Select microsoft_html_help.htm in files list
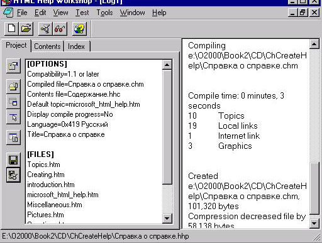The image size is (322, 243). (63, 195)
